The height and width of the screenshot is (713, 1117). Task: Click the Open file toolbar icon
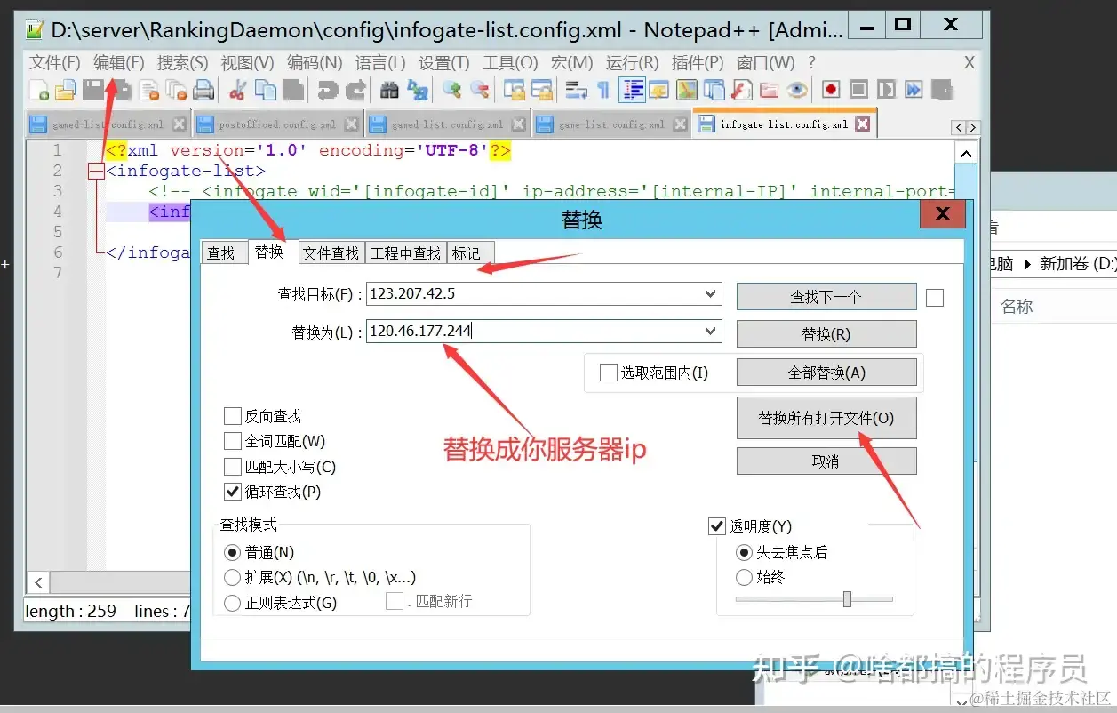click(x=66, y=90)
